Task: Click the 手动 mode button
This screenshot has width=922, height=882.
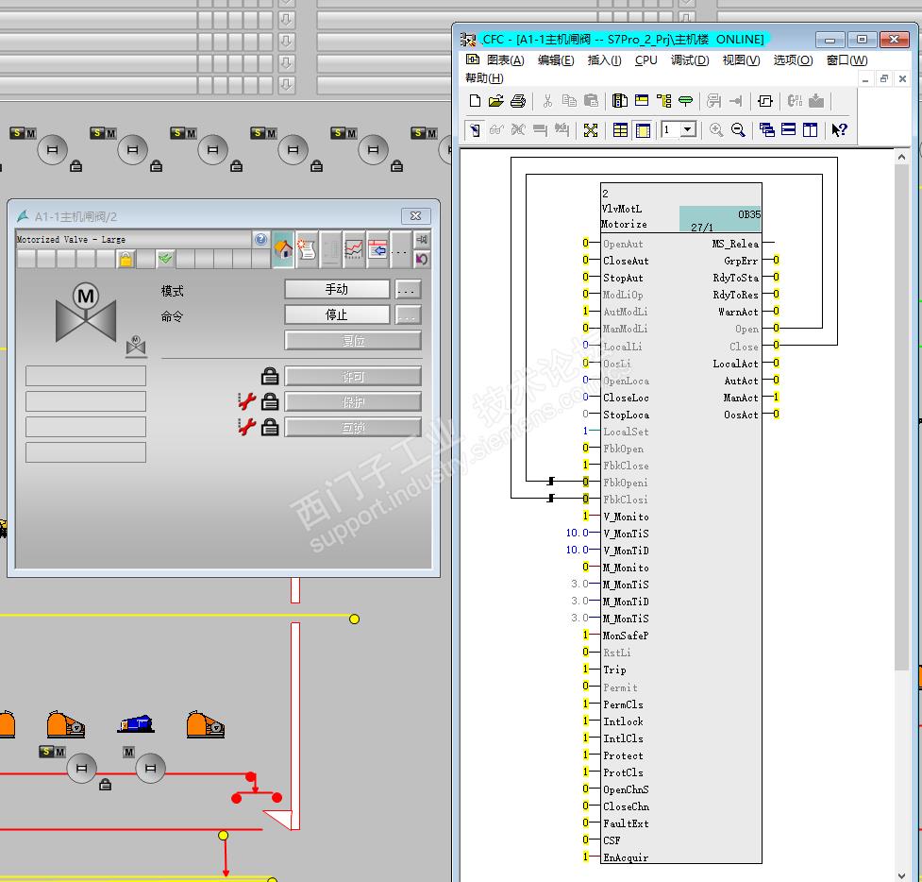Action: point(337,289)
